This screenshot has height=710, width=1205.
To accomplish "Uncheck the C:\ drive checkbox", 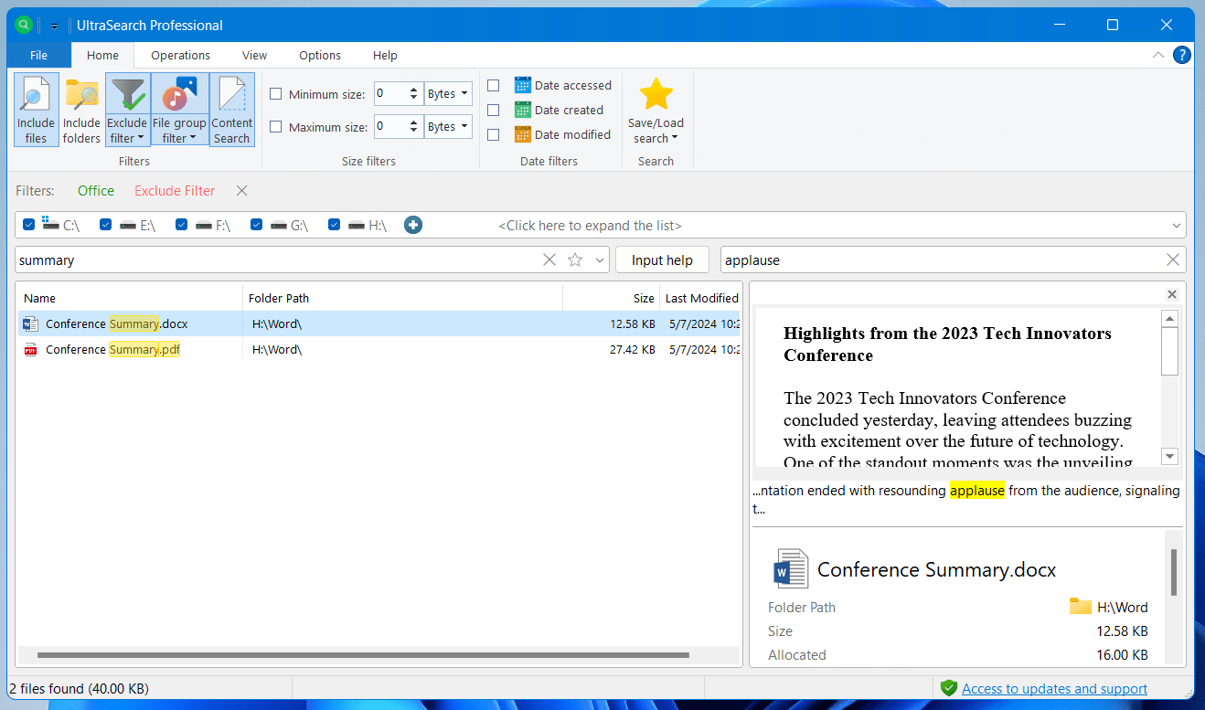I will 28,224.
